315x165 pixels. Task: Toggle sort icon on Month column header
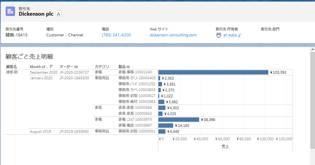51,67
